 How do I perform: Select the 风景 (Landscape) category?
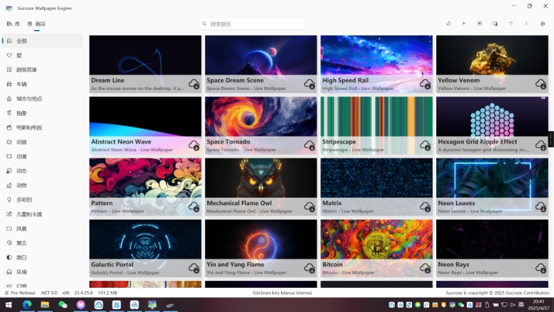(42, 229)
